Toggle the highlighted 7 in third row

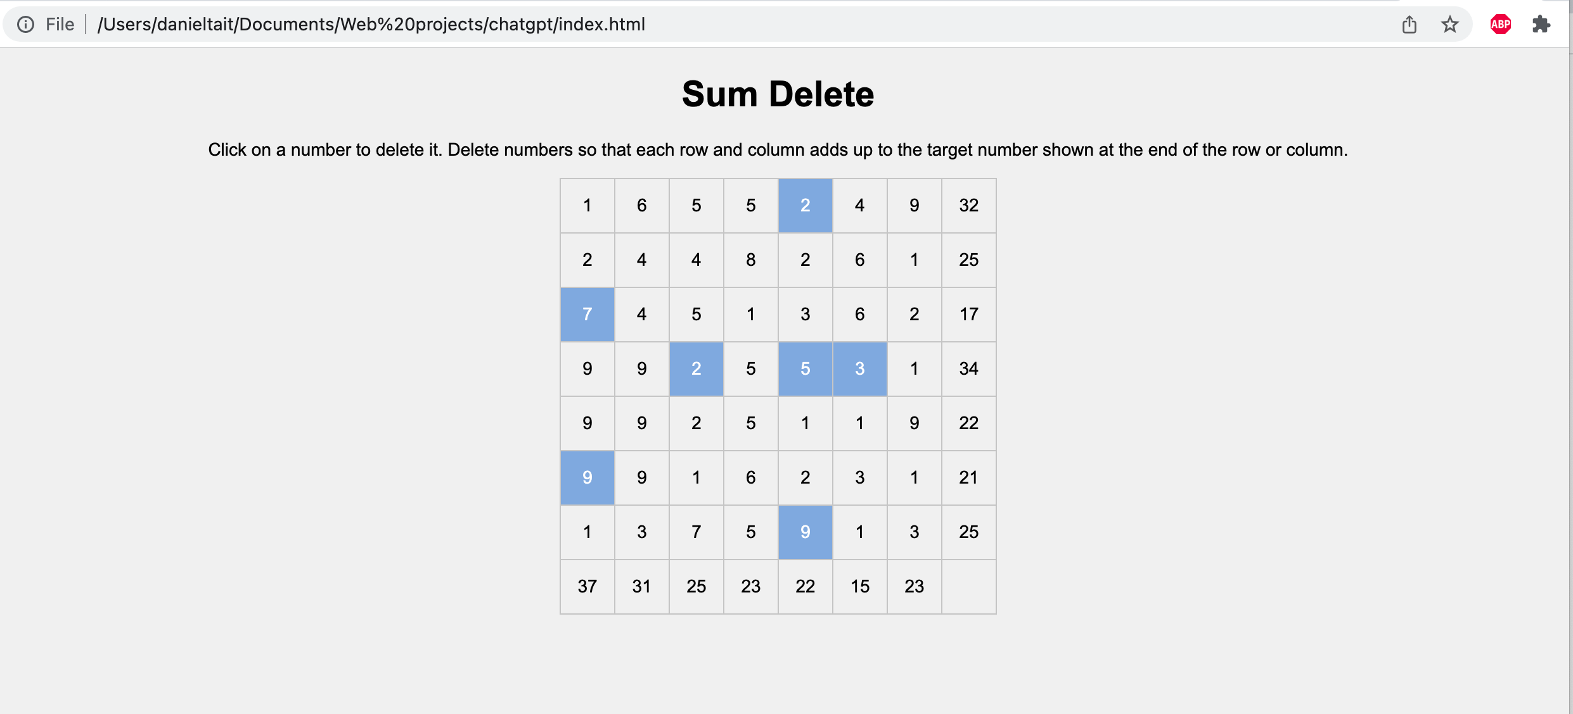tap(587, 315)
